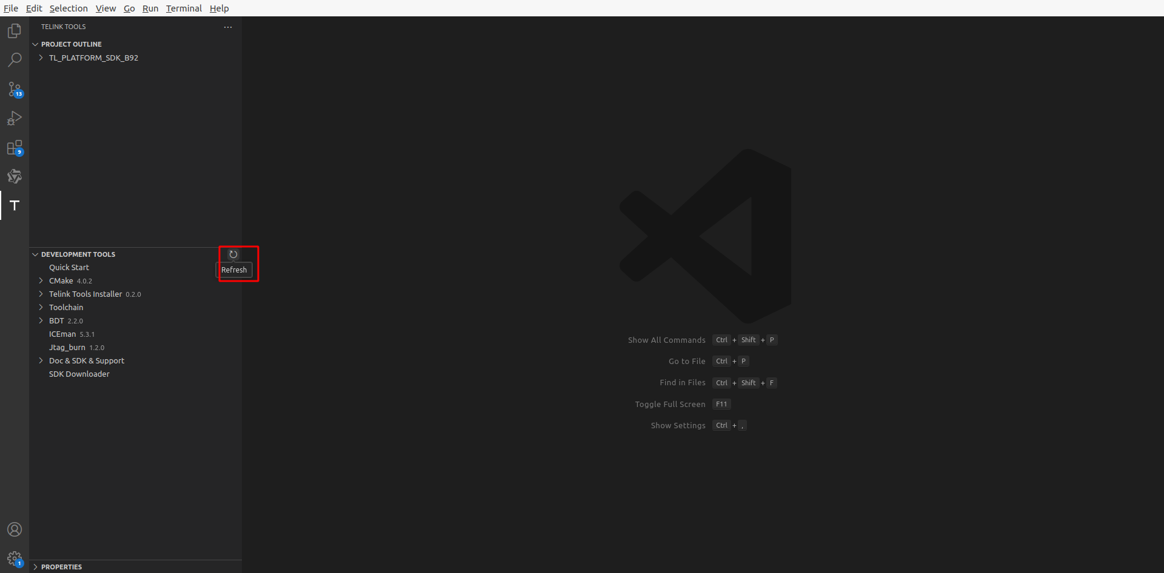Image resolution: width=1164 pixels, height=573 pixels.
Task: Open the Run and Debug icon
Action: [x=14, y=118]
